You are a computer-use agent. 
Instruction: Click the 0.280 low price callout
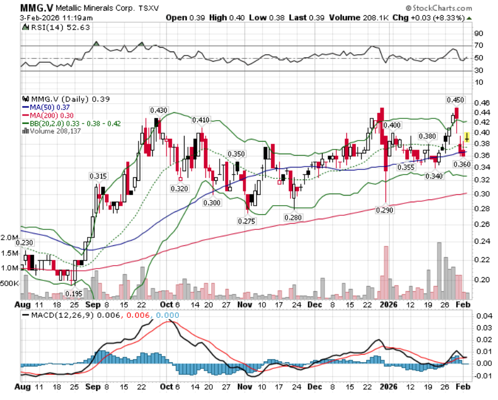293,218
